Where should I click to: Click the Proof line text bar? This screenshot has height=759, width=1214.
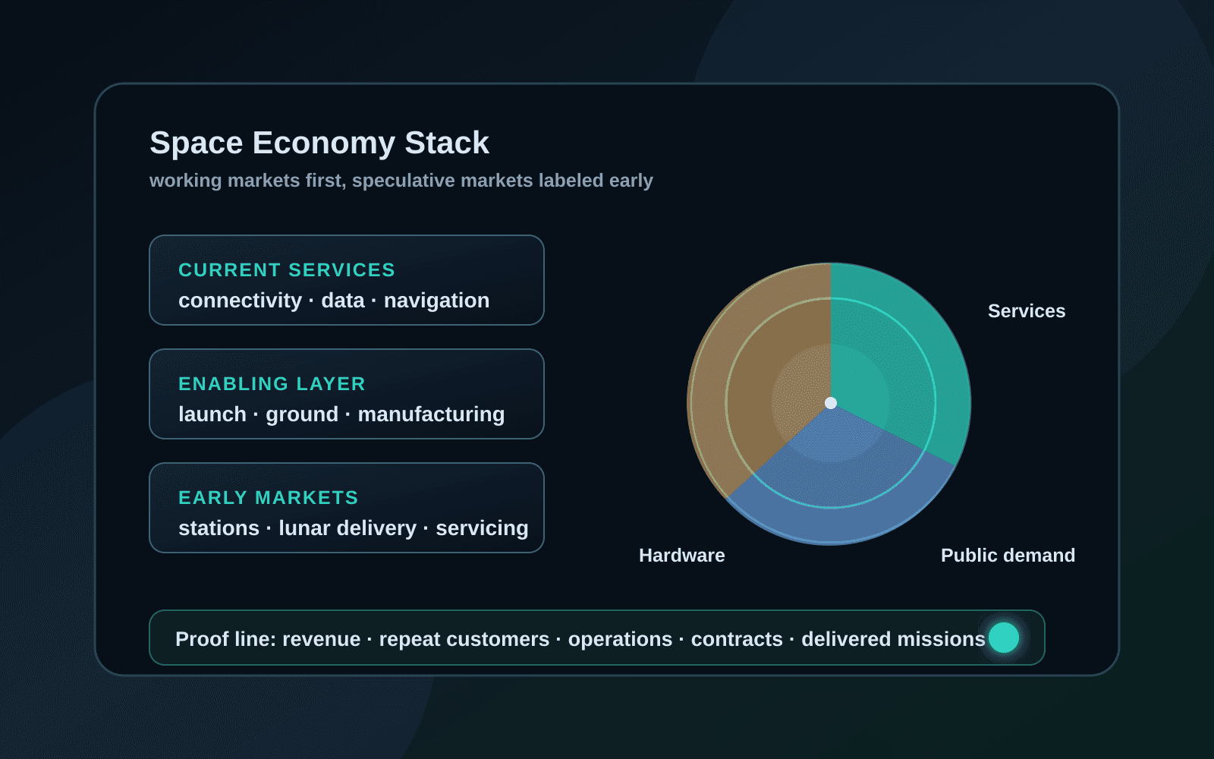click(597, 638)
